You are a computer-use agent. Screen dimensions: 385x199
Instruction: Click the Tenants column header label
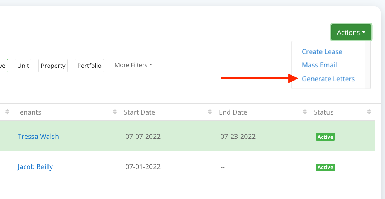coord(29,112)
